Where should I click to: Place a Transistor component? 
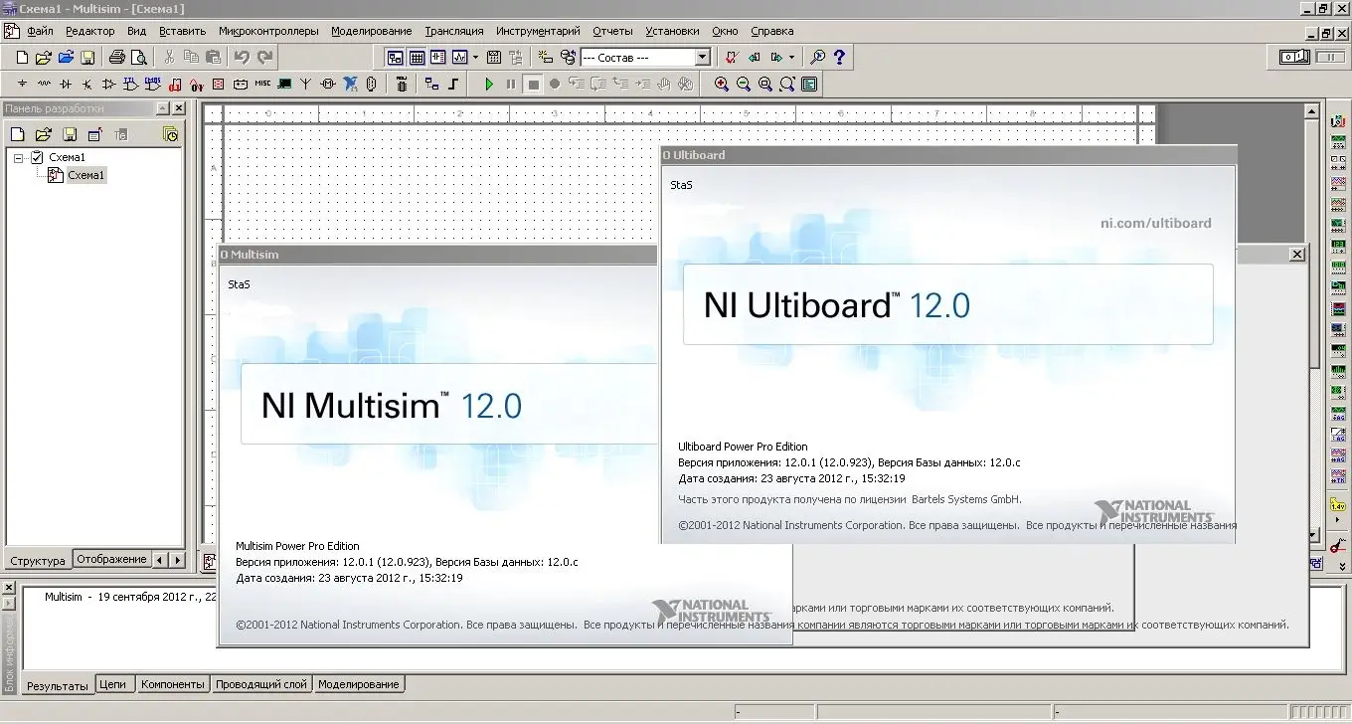point(87,84)
